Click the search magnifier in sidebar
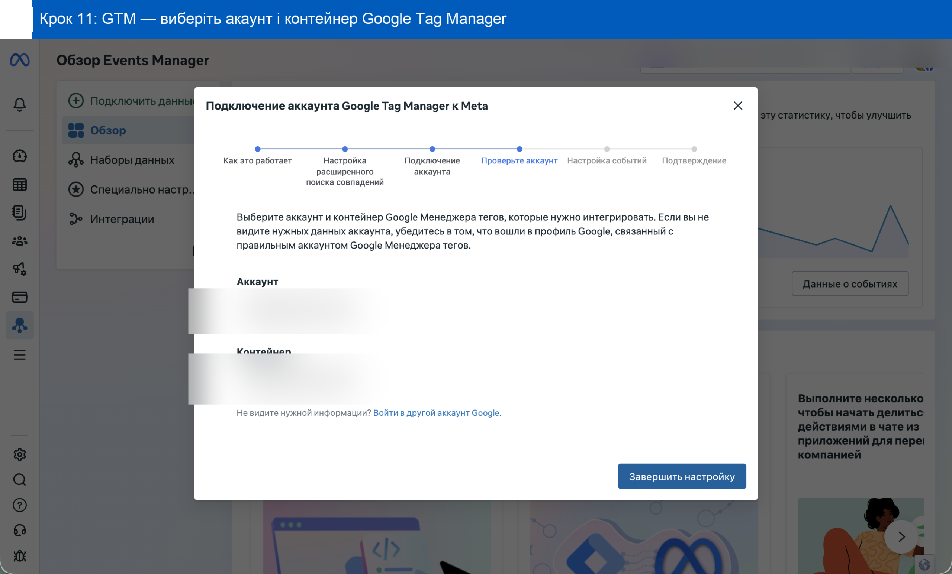The height and width of the screenshot is (574, 952). (x=20, y=480)
